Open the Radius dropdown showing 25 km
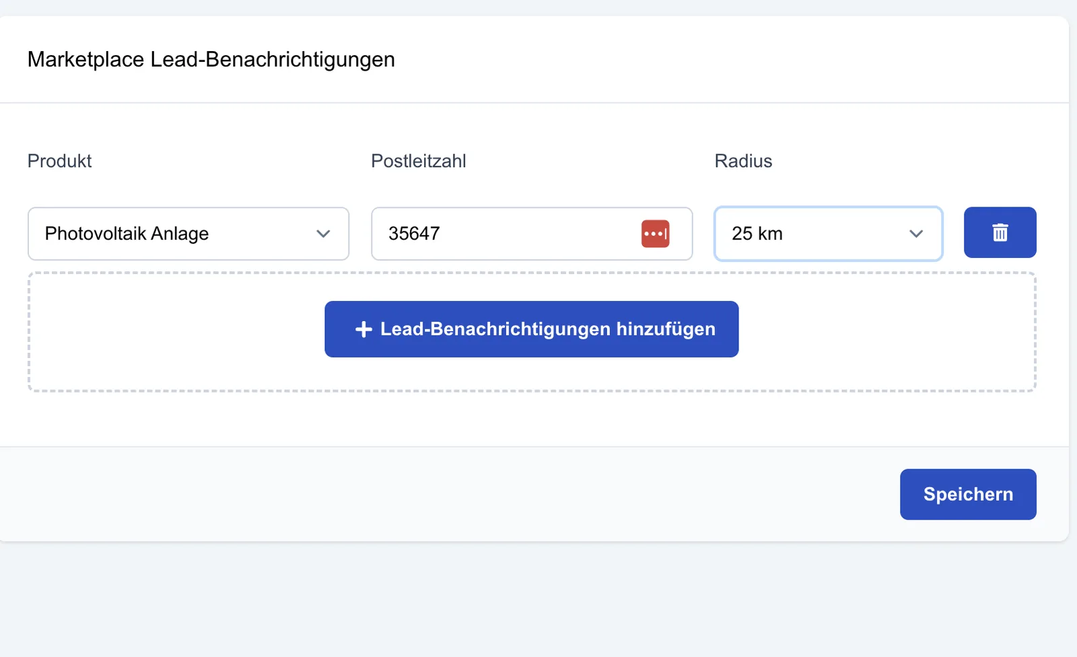 coord(828,234)
